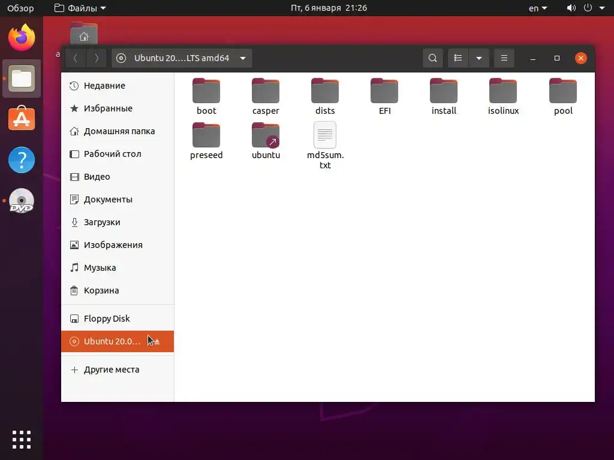This screenshot has width=614, height=460.
Task: Open the Музыка folder
Action: pos(118,268)
